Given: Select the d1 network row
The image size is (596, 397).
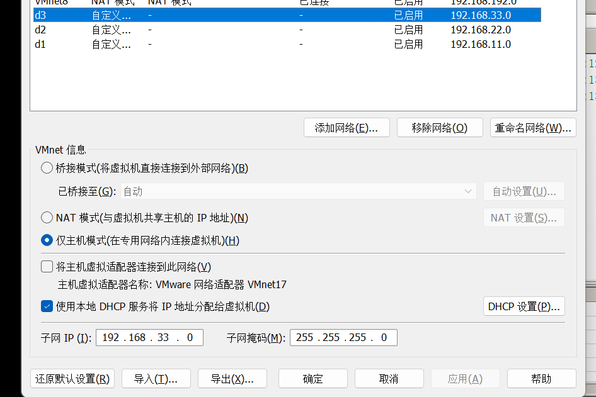Looking at the screenshot, I should pos(189,45).
